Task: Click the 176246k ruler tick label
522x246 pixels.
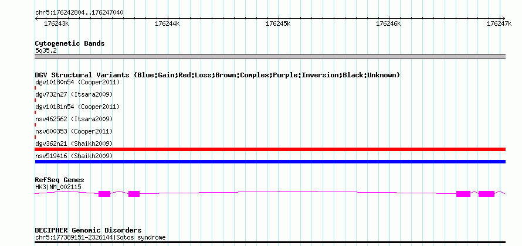Action: [x=388, y=23]
